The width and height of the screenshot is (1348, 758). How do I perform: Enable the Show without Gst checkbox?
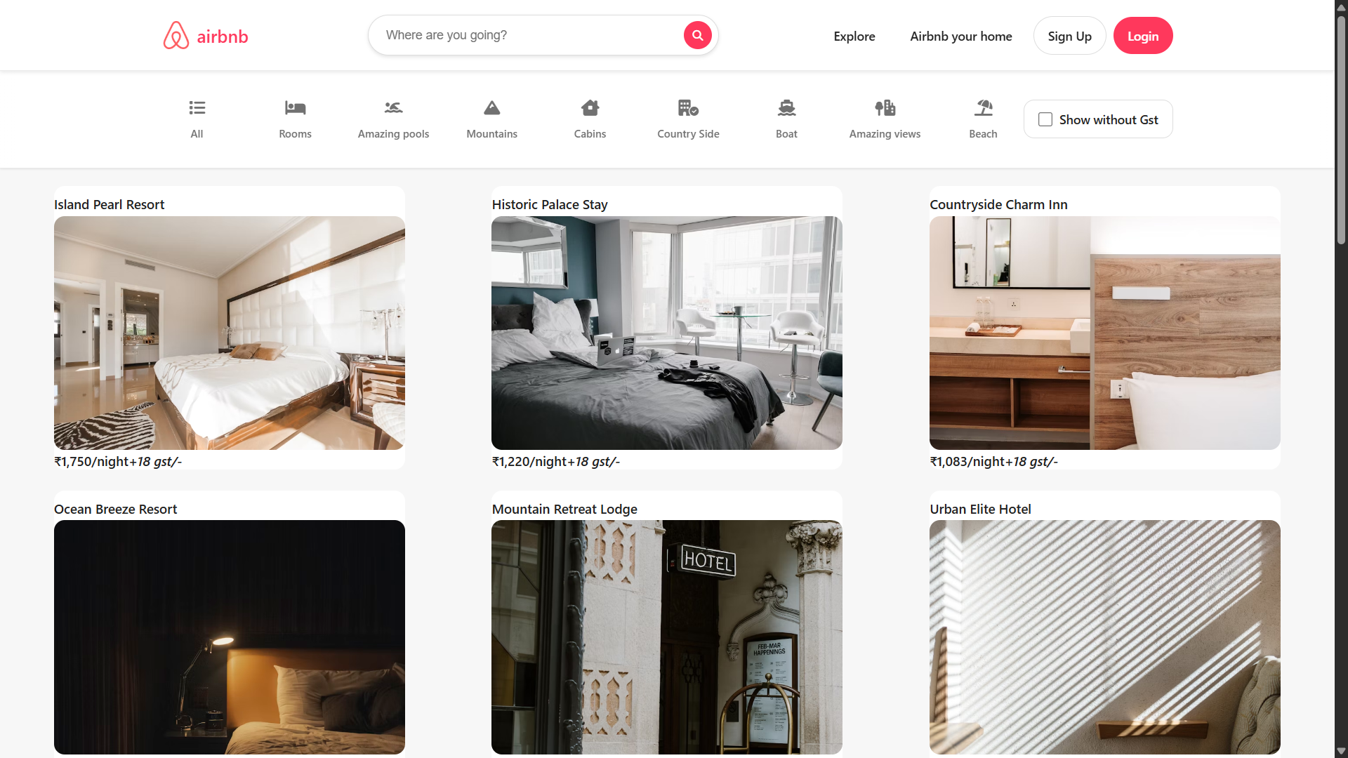pos(1045,119)
